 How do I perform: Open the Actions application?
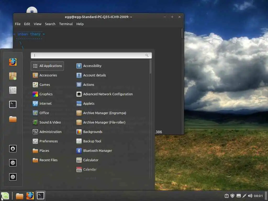(x=85, y=85)
